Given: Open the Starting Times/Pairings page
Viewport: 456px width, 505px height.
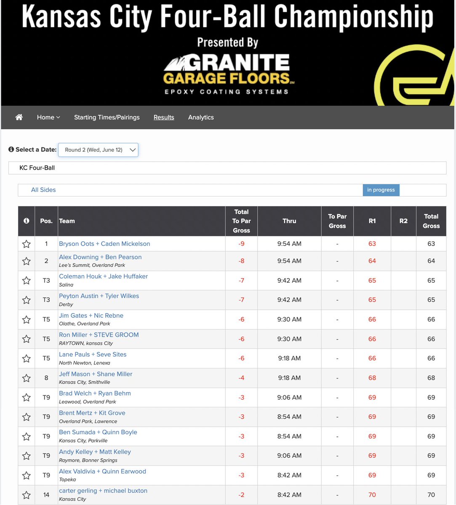Looking at the screenshot, I should tap(107, 117).
